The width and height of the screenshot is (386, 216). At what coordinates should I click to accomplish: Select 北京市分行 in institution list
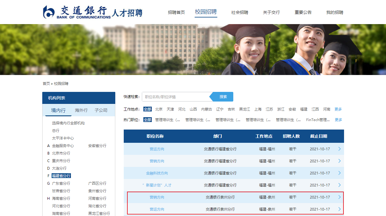click(61, 153)
